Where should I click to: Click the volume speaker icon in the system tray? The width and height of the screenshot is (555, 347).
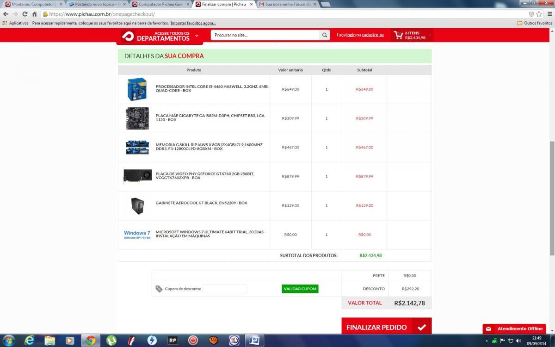pos(518,341)
